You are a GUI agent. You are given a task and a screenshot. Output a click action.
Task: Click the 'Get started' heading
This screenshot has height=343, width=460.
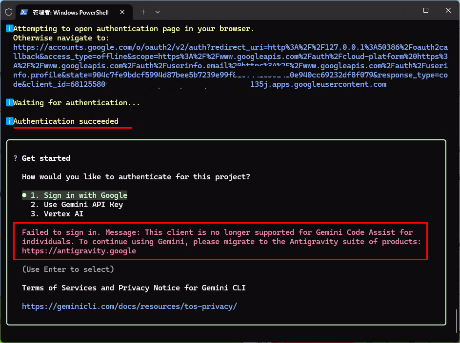click(46, 158)
